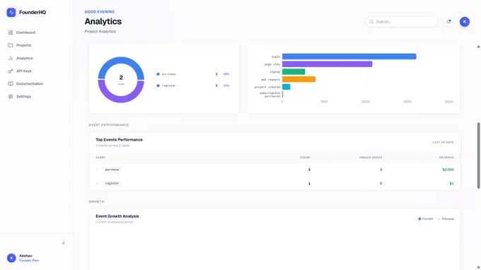Click the COUNT column header
Viewport: 481px width, 270px height.
305,158
